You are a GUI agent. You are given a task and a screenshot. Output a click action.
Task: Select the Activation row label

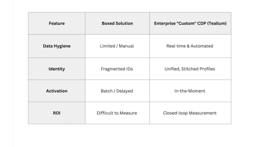tap(57, 91)
